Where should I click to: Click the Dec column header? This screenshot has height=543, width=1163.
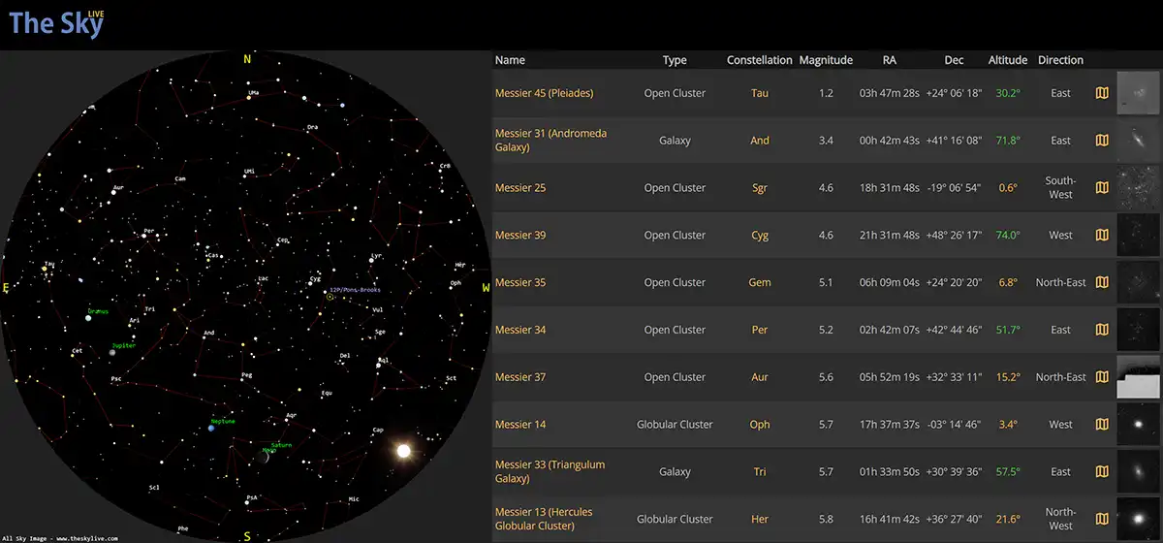(955, 60)
